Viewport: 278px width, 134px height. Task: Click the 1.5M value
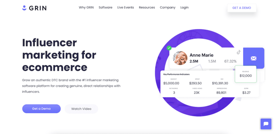click(x=212, y=61)
